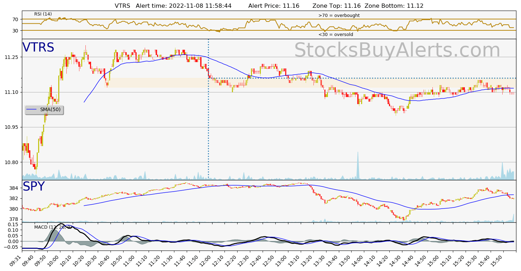Select the "Alert Price: 11.16" title text
Viewport: 521px width, 271px height.
tap(274, 6)
